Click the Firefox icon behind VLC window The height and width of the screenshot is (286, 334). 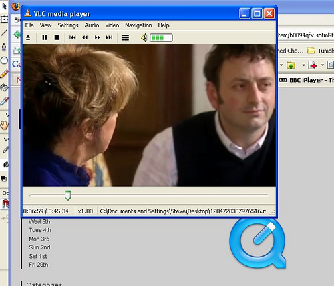click(x=15, y=6)
